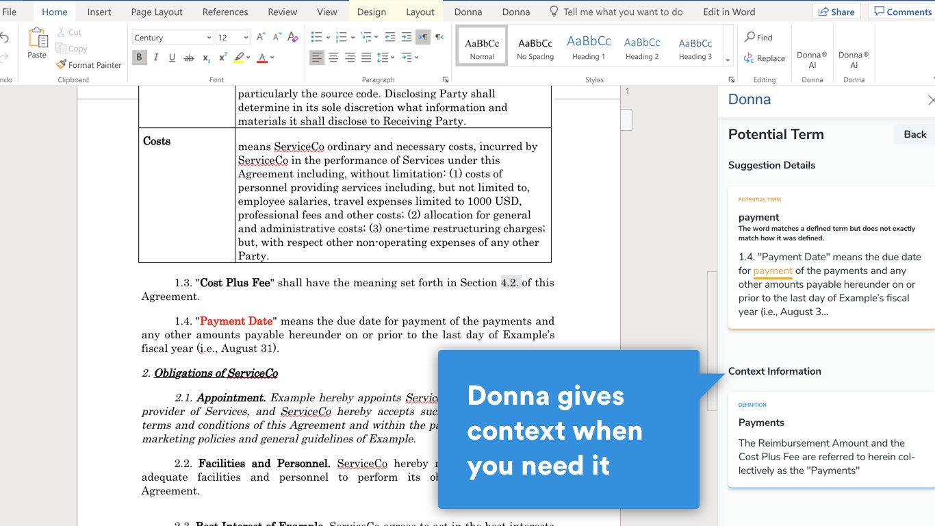Viewport: 935px width, 526px height.
Task: Open the Century font name dropdown
Action: [x=209, y=38]
